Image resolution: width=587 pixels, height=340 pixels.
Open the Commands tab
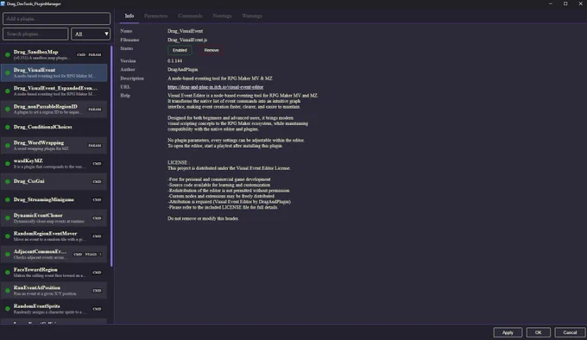(190, 16)
